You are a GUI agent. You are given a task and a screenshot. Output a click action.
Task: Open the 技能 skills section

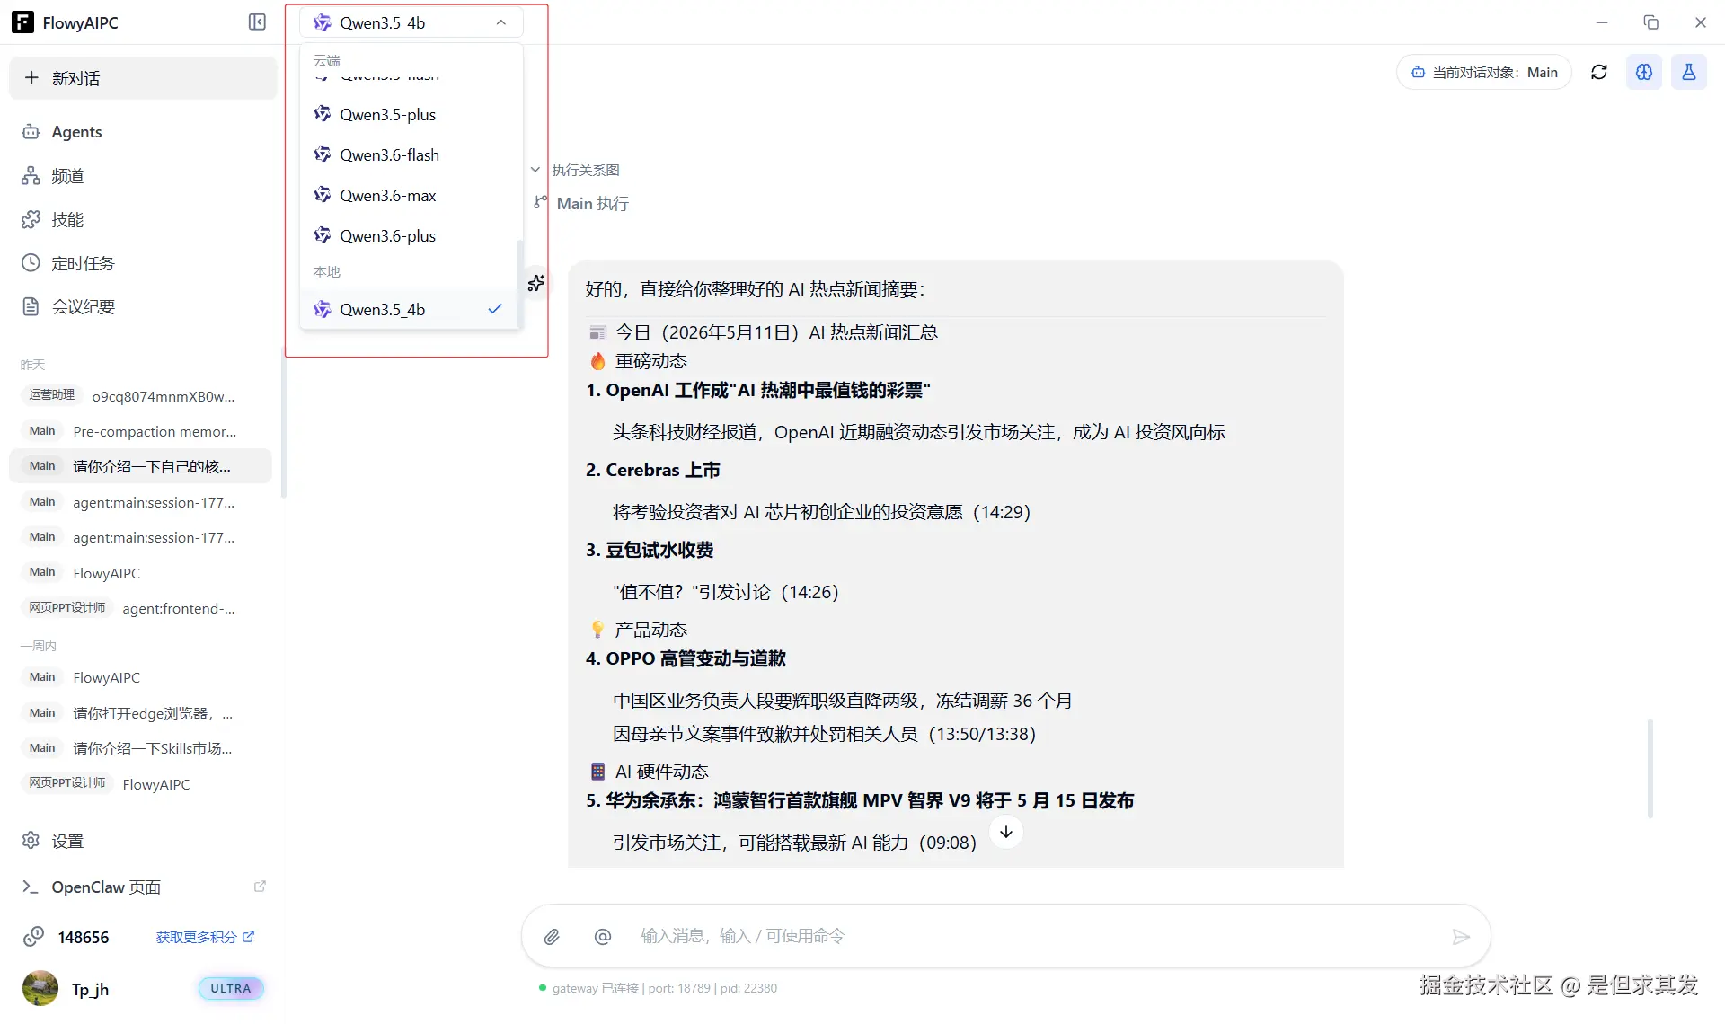point(143,220)
